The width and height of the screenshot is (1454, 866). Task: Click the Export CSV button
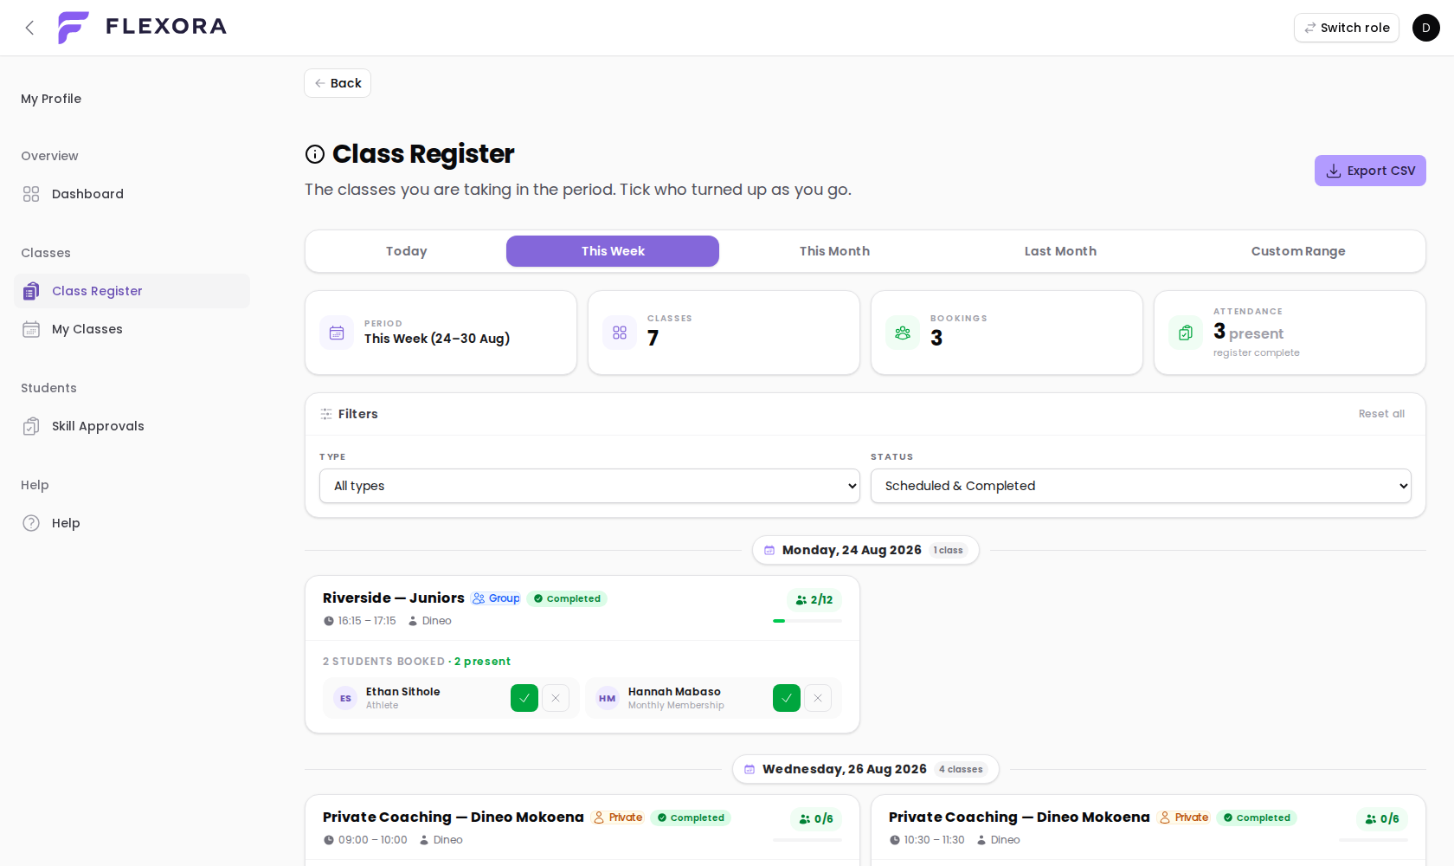coord(1370,171)
